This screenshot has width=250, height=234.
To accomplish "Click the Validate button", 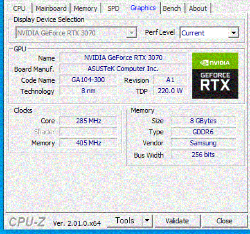I will click(x=177, y=221).
